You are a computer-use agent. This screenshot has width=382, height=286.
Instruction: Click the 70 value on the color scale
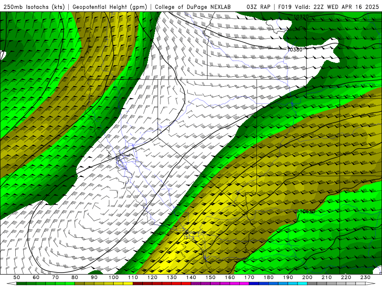point(55,277)
